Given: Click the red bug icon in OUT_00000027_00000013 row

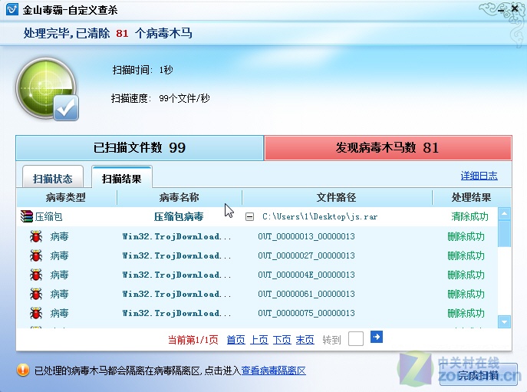Looking at the screenshot, I should tap(36, 255).
